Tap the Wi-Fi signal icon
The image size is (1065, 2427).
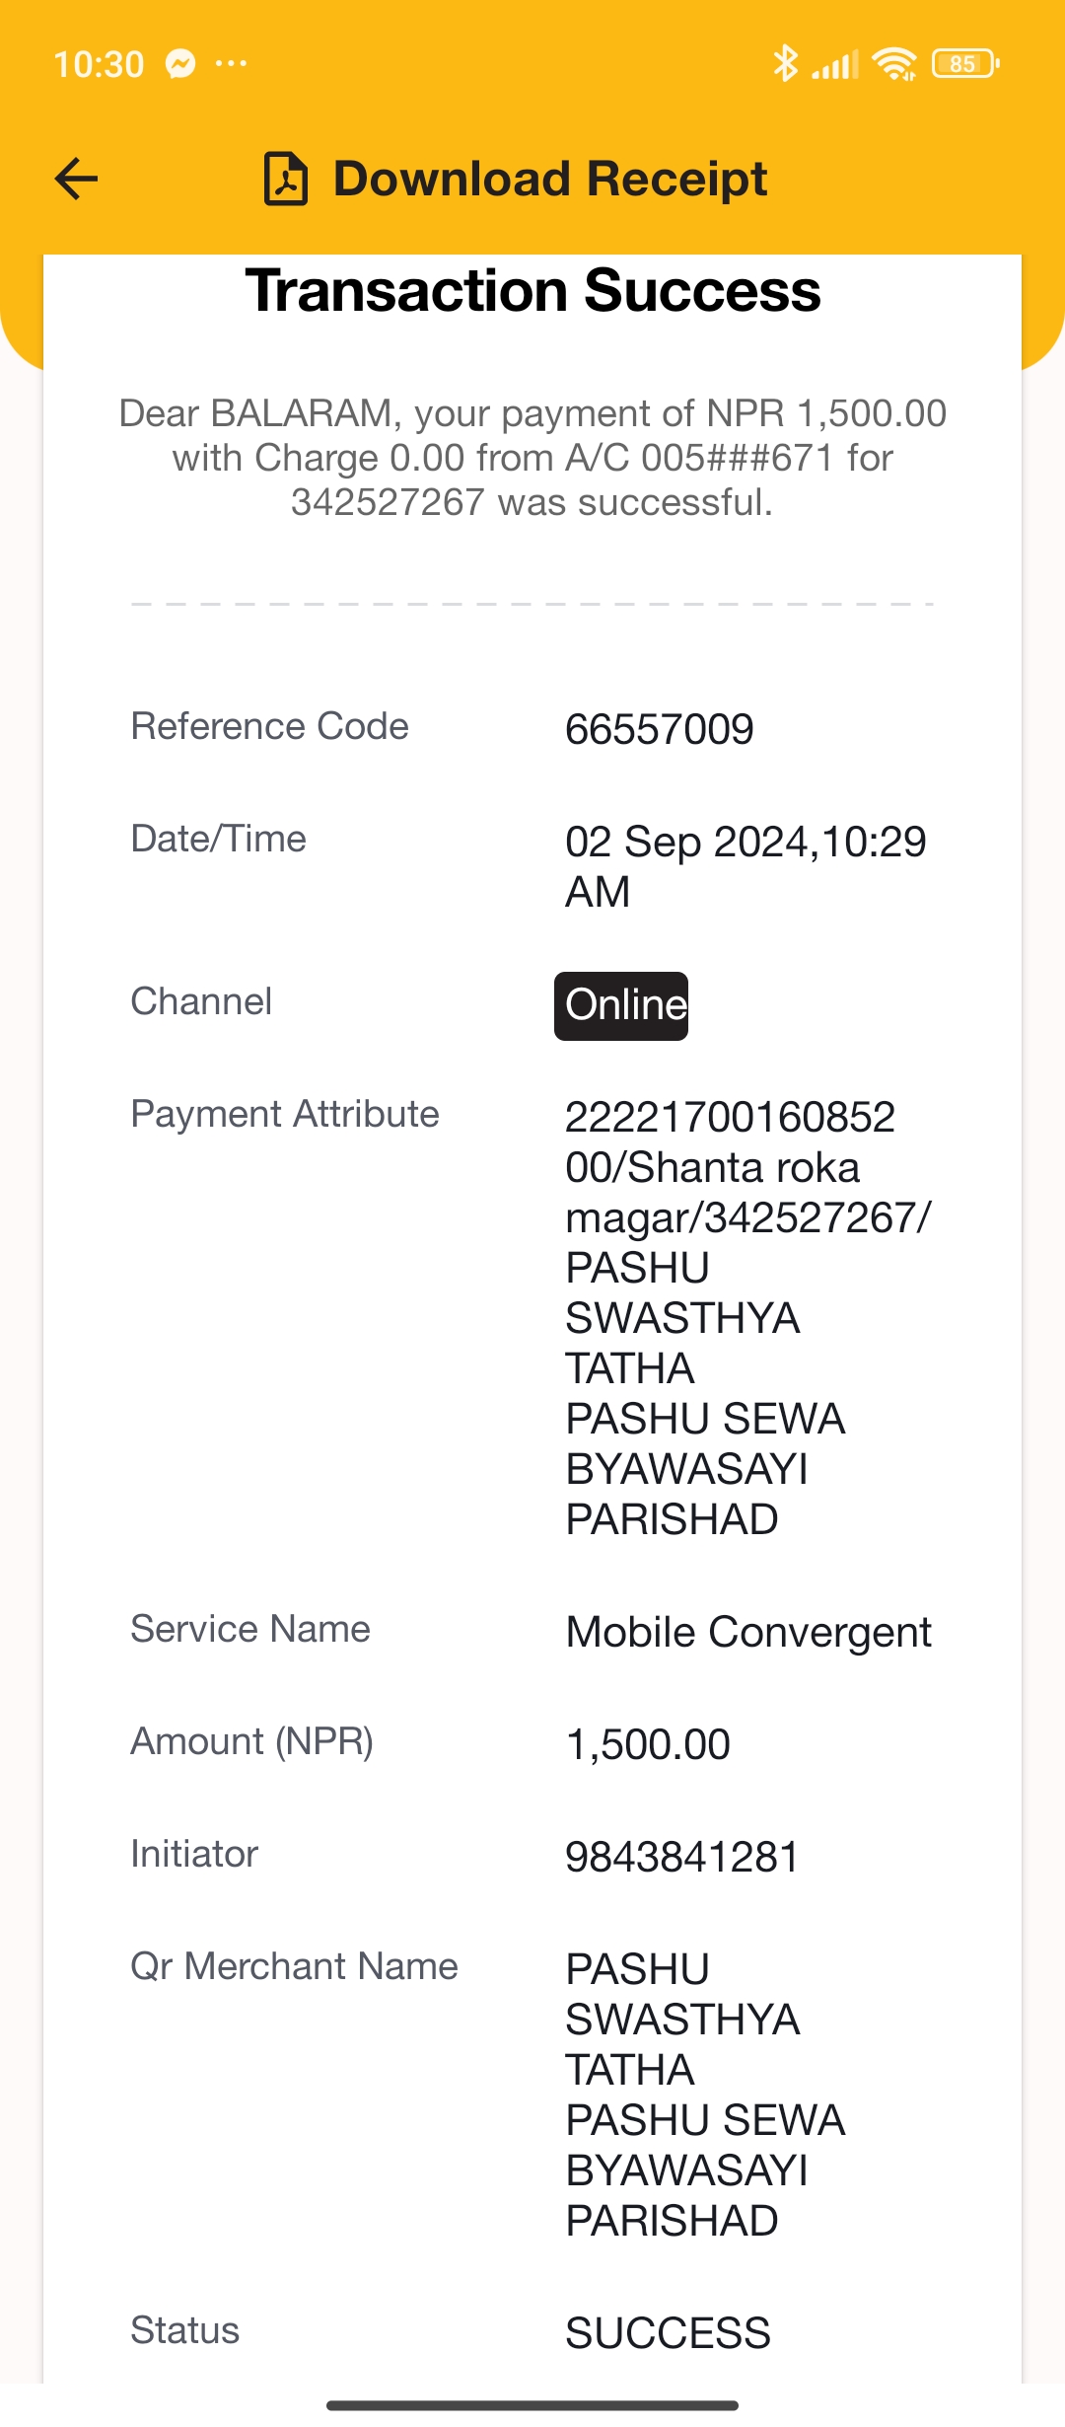tap(895, 63)
